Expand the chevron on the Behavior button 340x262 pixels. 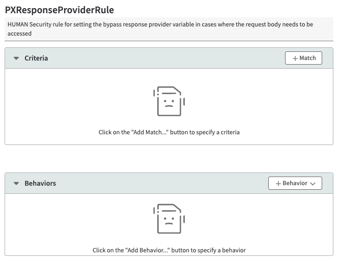pos(313,183)
